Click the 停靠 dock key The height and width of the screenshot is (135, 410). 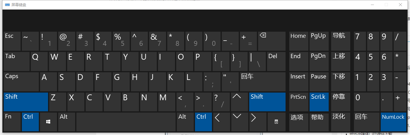(x=341, y=101)
